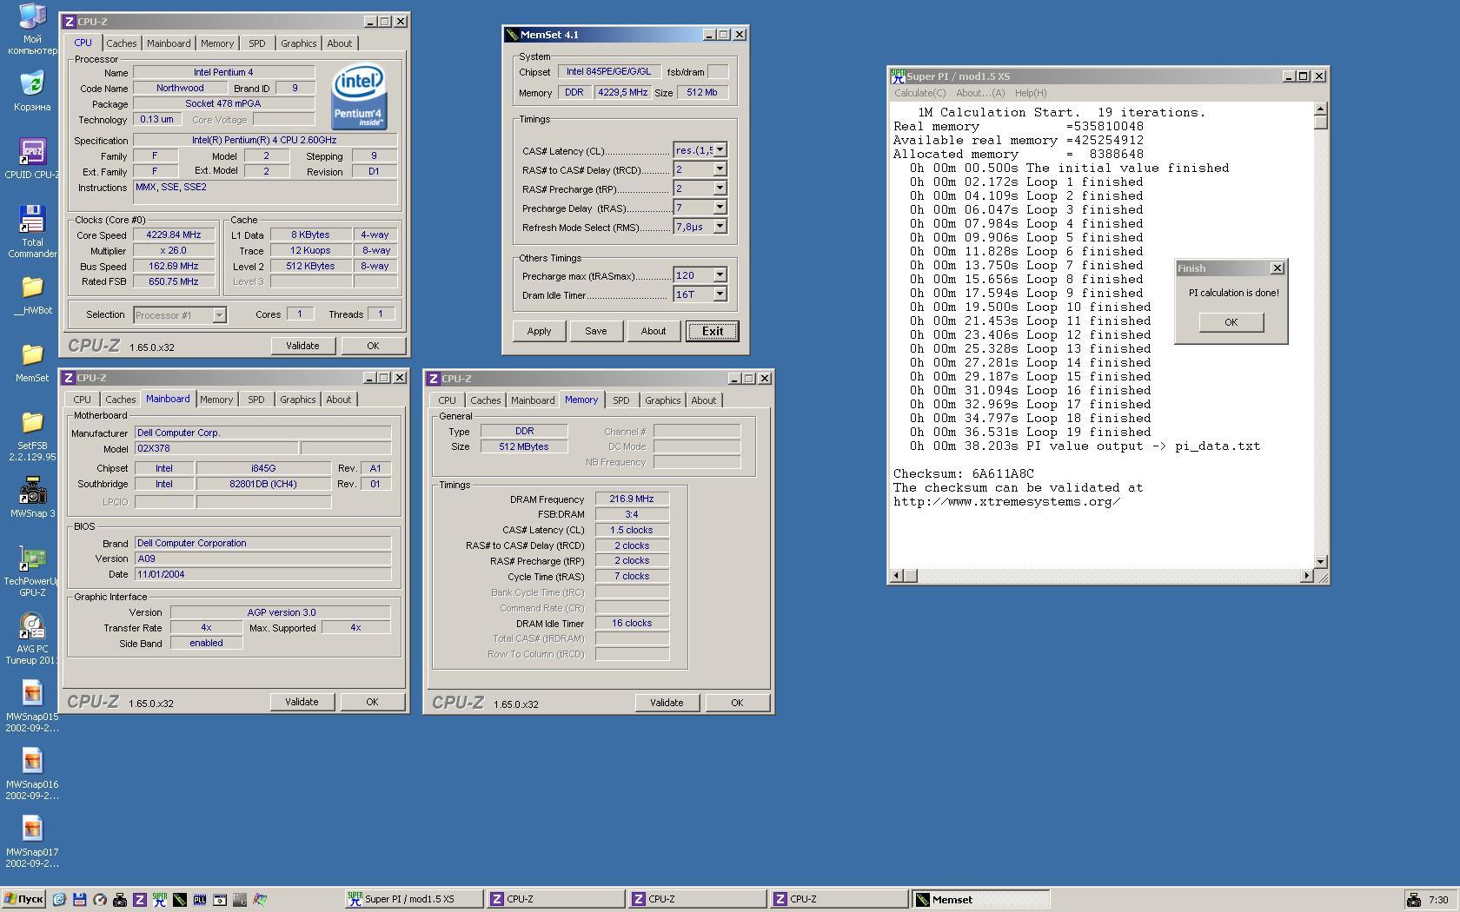This screenshot has width=1460, height=912.
Task: Select the Total Commander desktop shortcut
Action: click(x=32, y=231)
